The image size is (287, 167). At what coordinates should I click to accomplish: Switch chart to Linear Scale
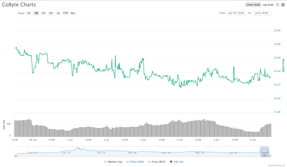253,5
